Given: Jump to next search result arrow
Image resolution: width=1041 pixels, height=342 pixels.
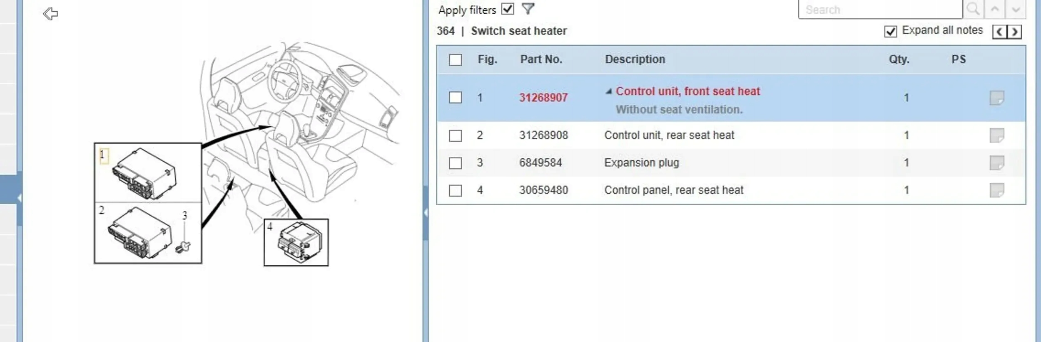Looking at the screenshot, I should 1016,9.
